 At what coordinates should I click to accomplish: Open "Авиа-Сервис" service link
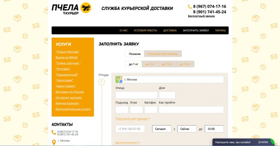coord(66,86)
